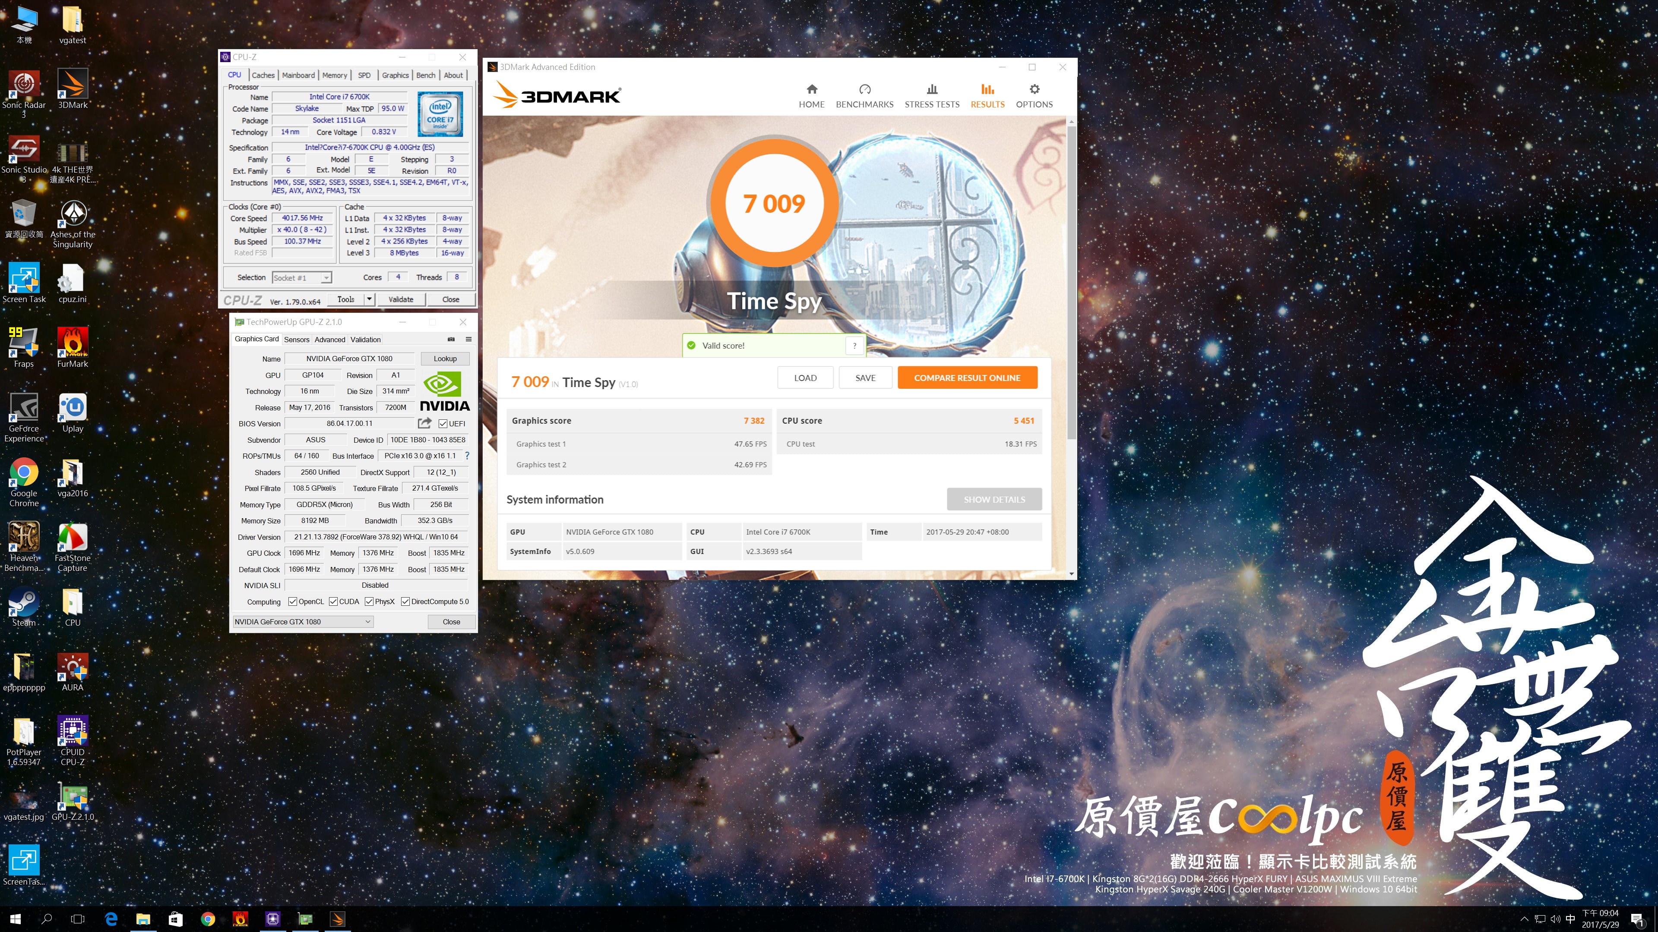Open Action Center notification icon
Screen dimensions: 1658x932
tap(1637, 919)
